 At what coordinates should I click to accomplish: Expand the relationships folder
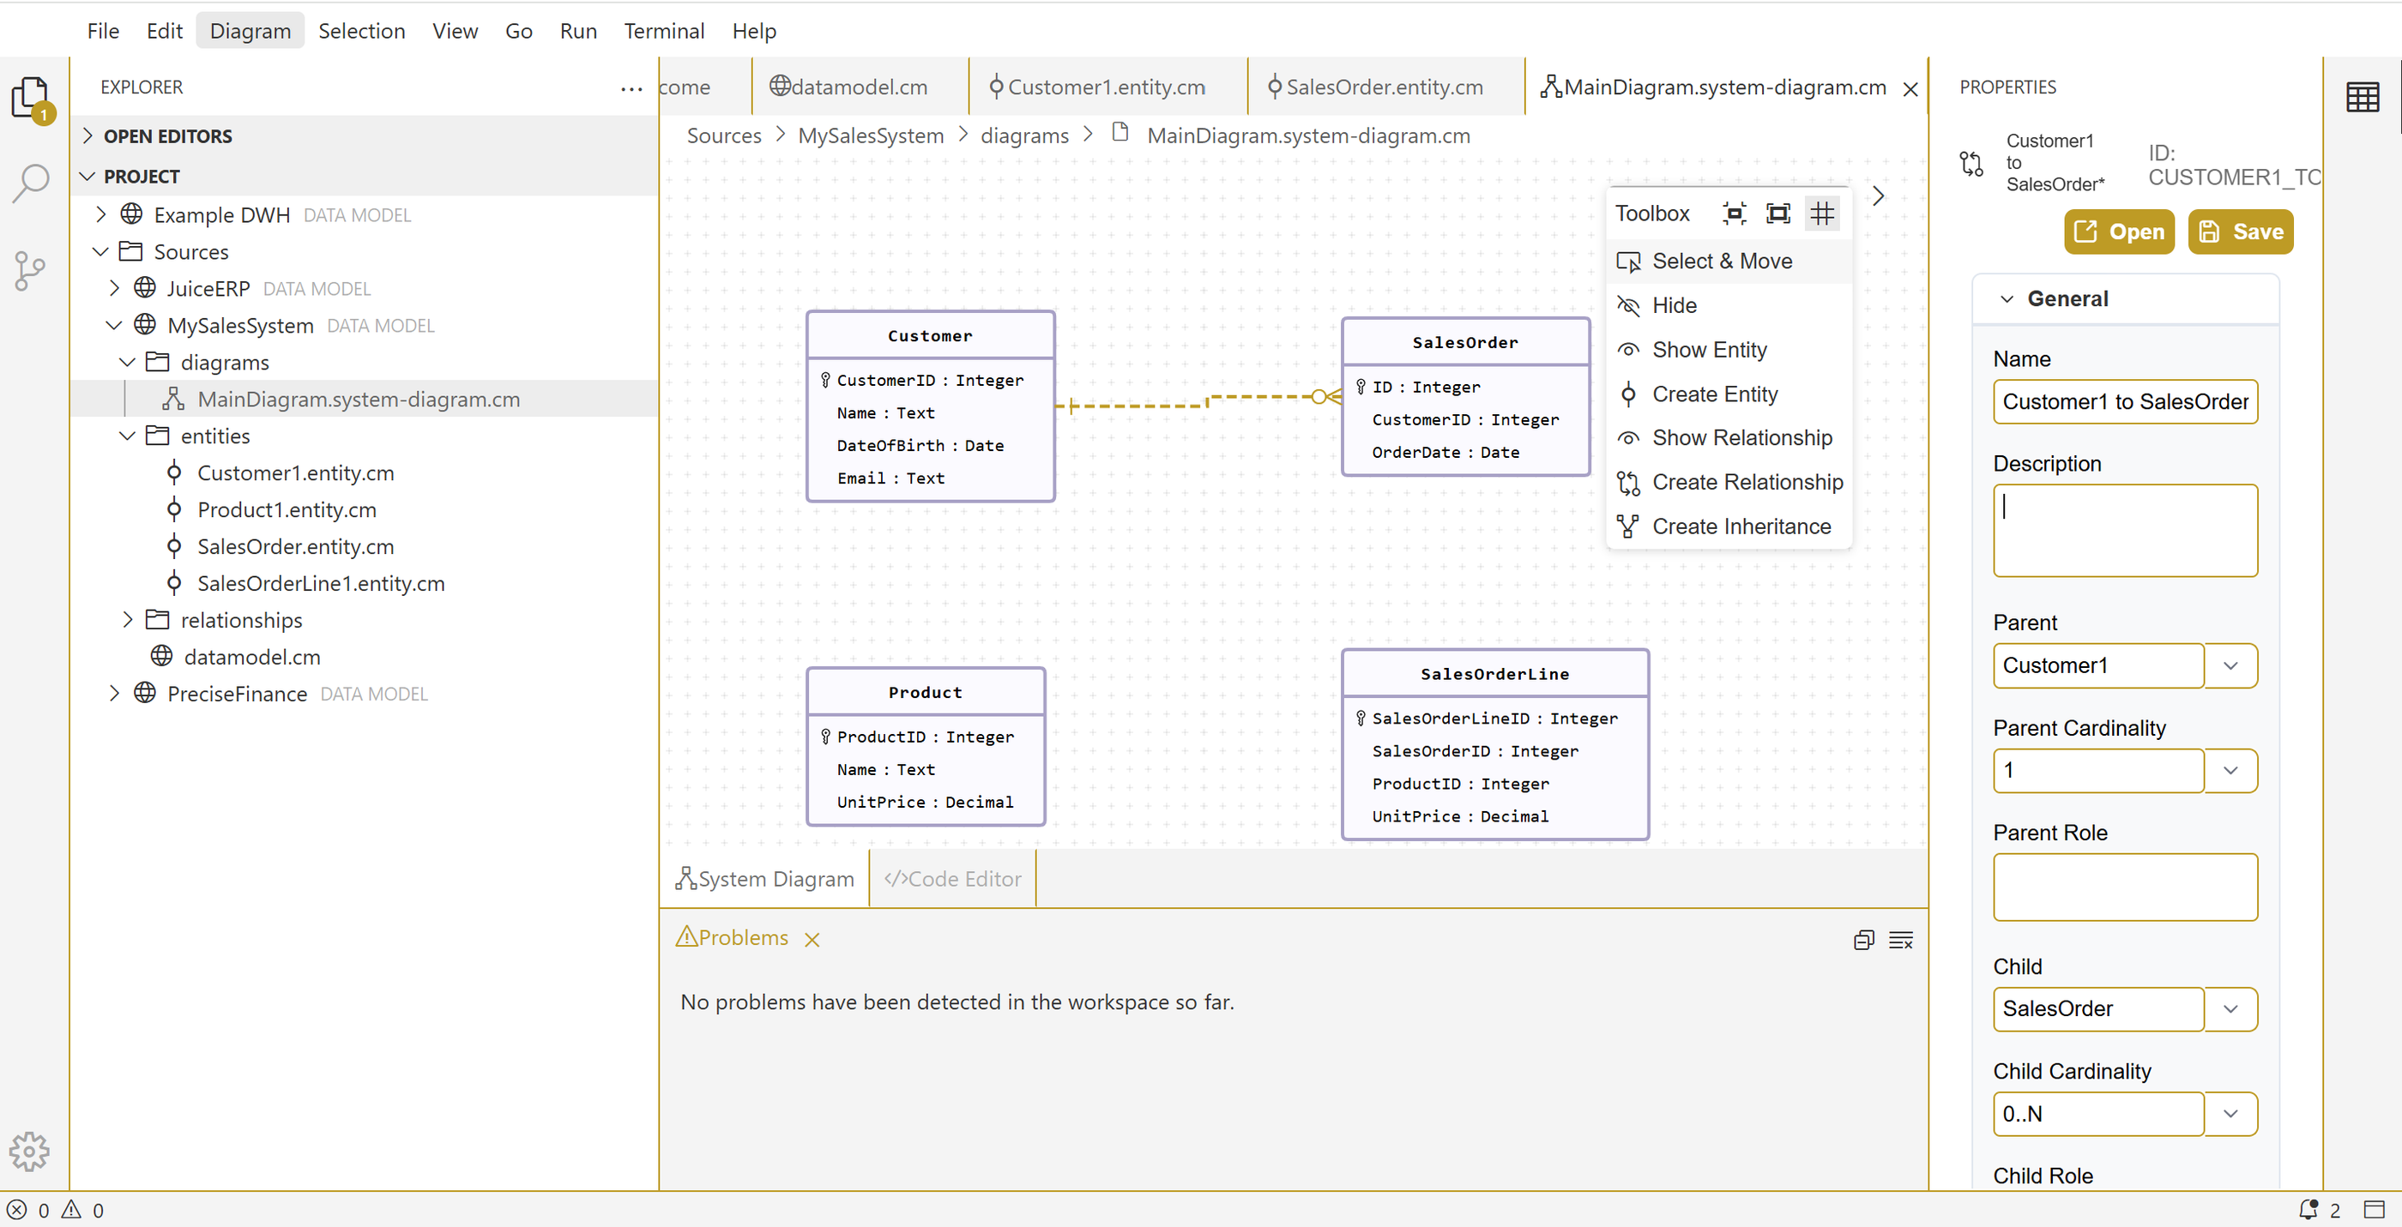coord(129,620)
